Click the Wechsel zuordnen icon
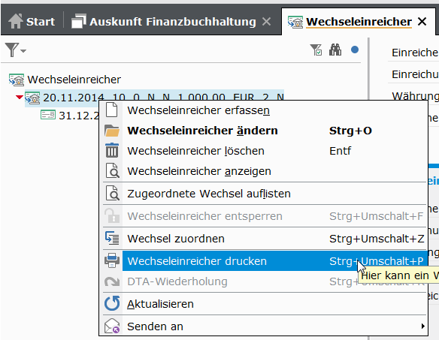This screenshot has height=340, width=439. click(x=112, y=239)
